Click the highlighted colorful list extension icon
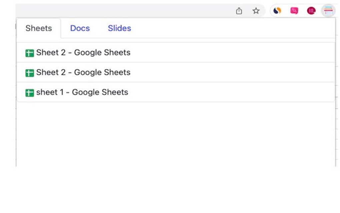 [328, 10]
